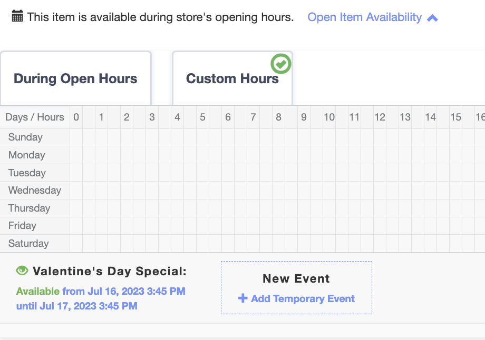Collapse availability with the chevron-up arrow
485x340 pixels.
tap(432, 18)
